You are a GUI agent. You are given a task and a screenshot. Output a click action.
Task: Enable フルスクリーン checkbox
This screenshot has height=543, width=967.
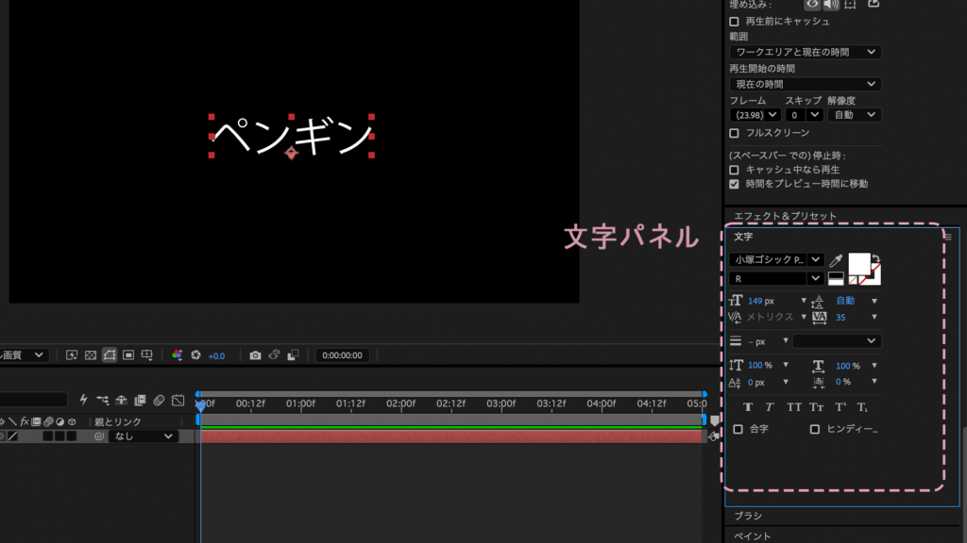click(734, 133)
